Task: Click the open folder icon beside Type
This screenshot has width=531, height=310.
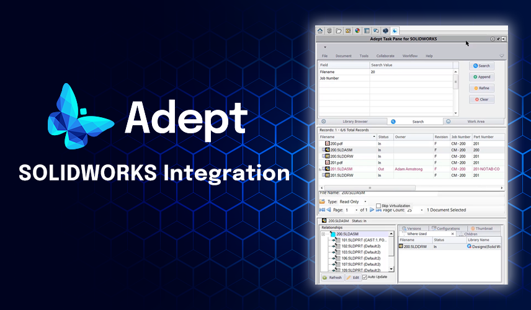Action: tap(322, 201)
